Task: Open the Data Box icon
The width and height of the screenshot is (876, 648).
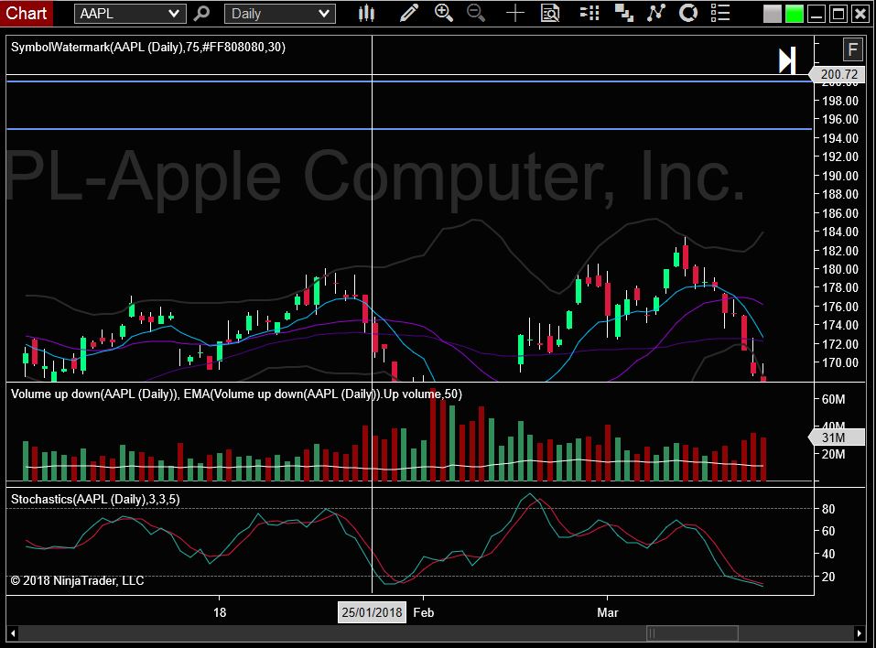Action: pos(550,13)
